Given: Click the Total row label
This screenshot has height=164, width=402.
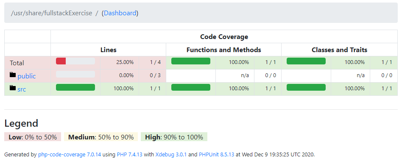Looking at the screenshot, I should click(17, 63).
